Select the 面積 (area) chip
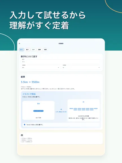 [39, 50]
